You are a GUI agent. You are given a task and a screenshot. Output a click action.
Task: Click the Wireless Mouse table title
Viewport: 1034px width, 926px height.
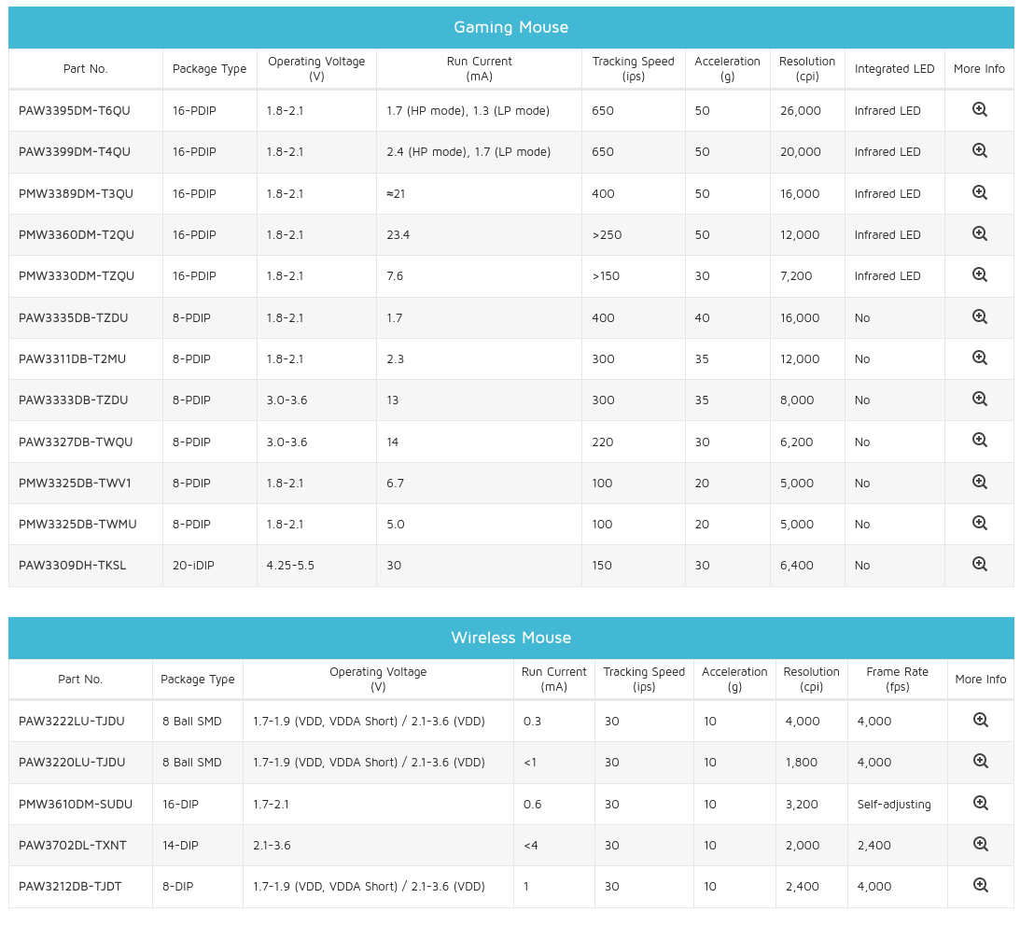coord(511,638)
